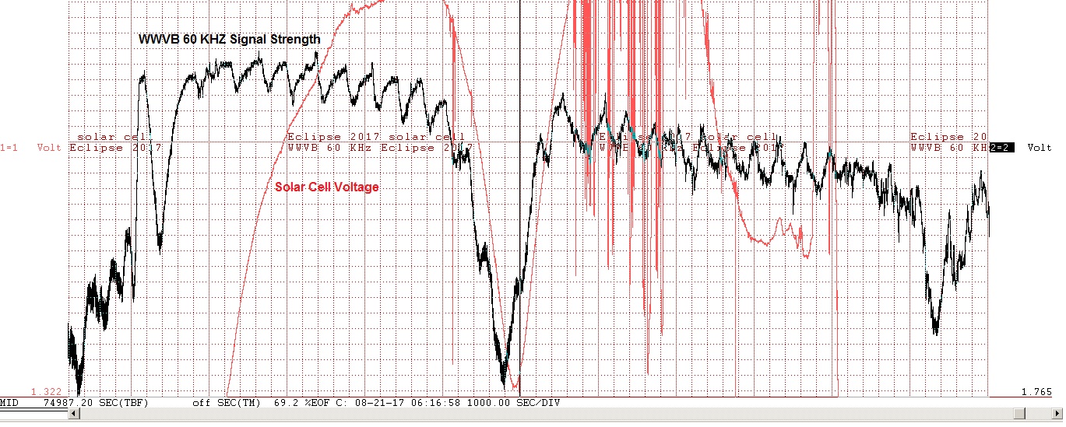Click the 1.765 lower limit value
The height and width of the screenshot is (427, 1066).
pyautogui.click(x=1036, y=391)
